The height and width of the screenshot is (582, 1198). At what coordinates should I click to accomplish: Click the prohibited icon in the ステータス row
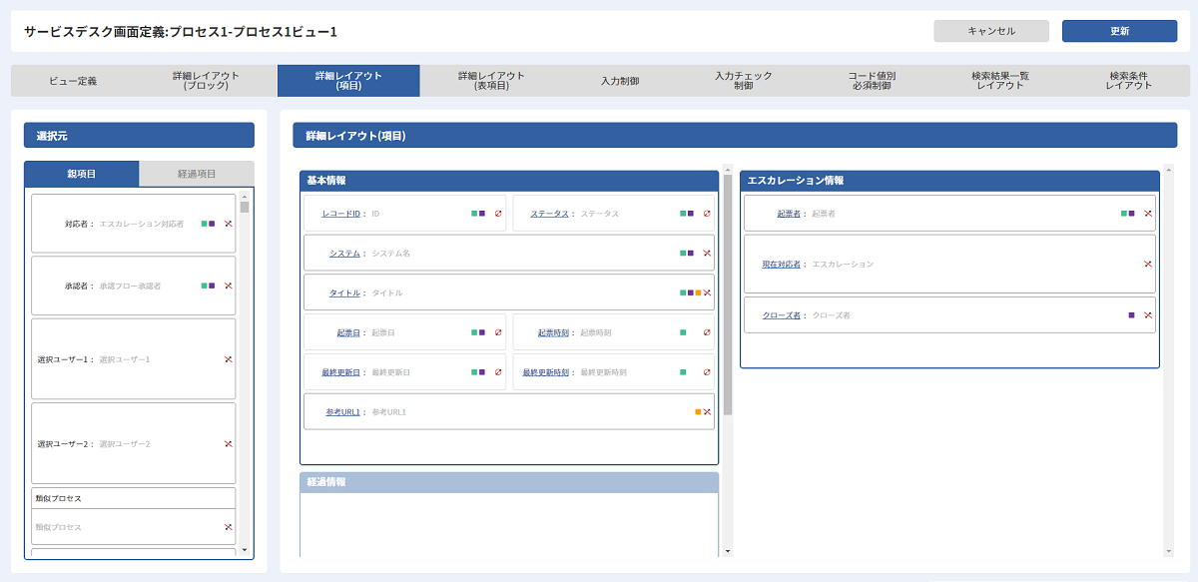point(707,214)
